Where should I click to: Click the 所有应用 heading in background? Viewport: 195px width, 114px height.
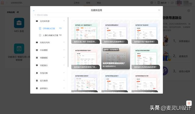11,12
